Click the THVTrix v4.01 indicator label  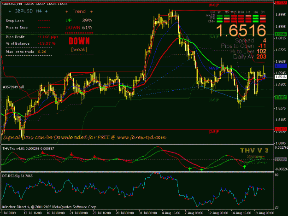[x=28, y=148]
